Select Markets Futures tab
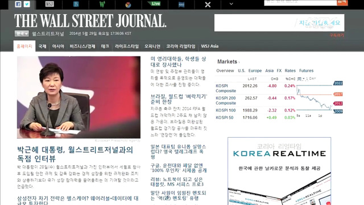 click(306, 71)
